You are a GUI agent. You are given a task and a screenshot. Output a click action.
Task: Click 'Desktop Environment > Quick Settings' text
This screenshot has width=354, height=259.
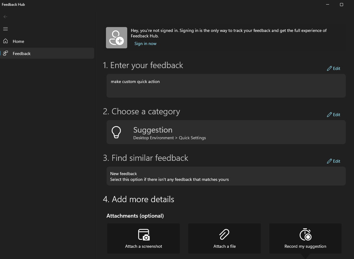coord(169,138)
